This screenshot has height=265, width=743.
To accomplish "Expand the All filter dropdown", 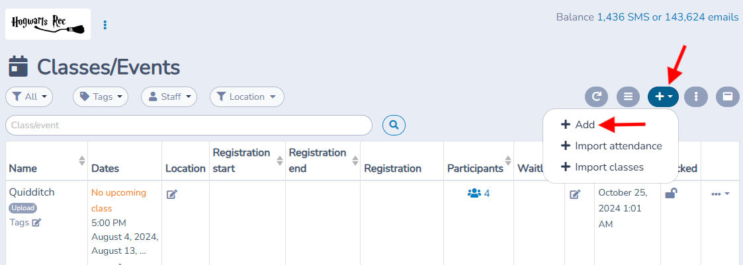I will pyautogui.click(x=29, y=96).
